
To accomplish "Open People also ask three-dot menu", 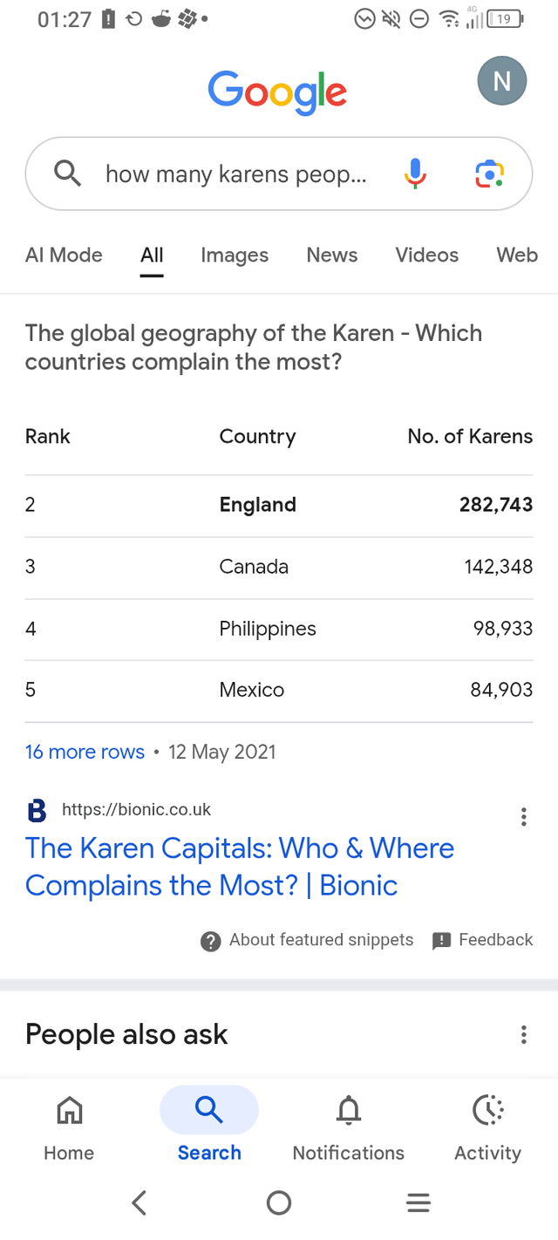I will [523, 1034].
